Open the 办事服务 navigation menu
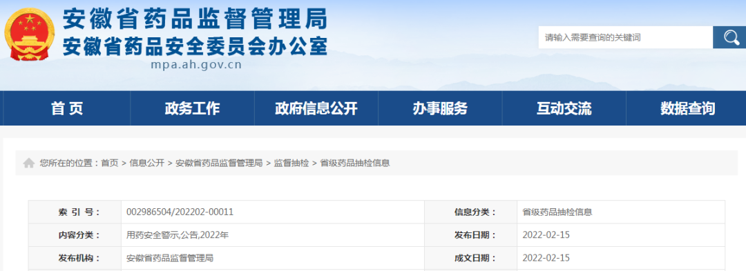This screenshot has height=271, width=746. [440, 109]
